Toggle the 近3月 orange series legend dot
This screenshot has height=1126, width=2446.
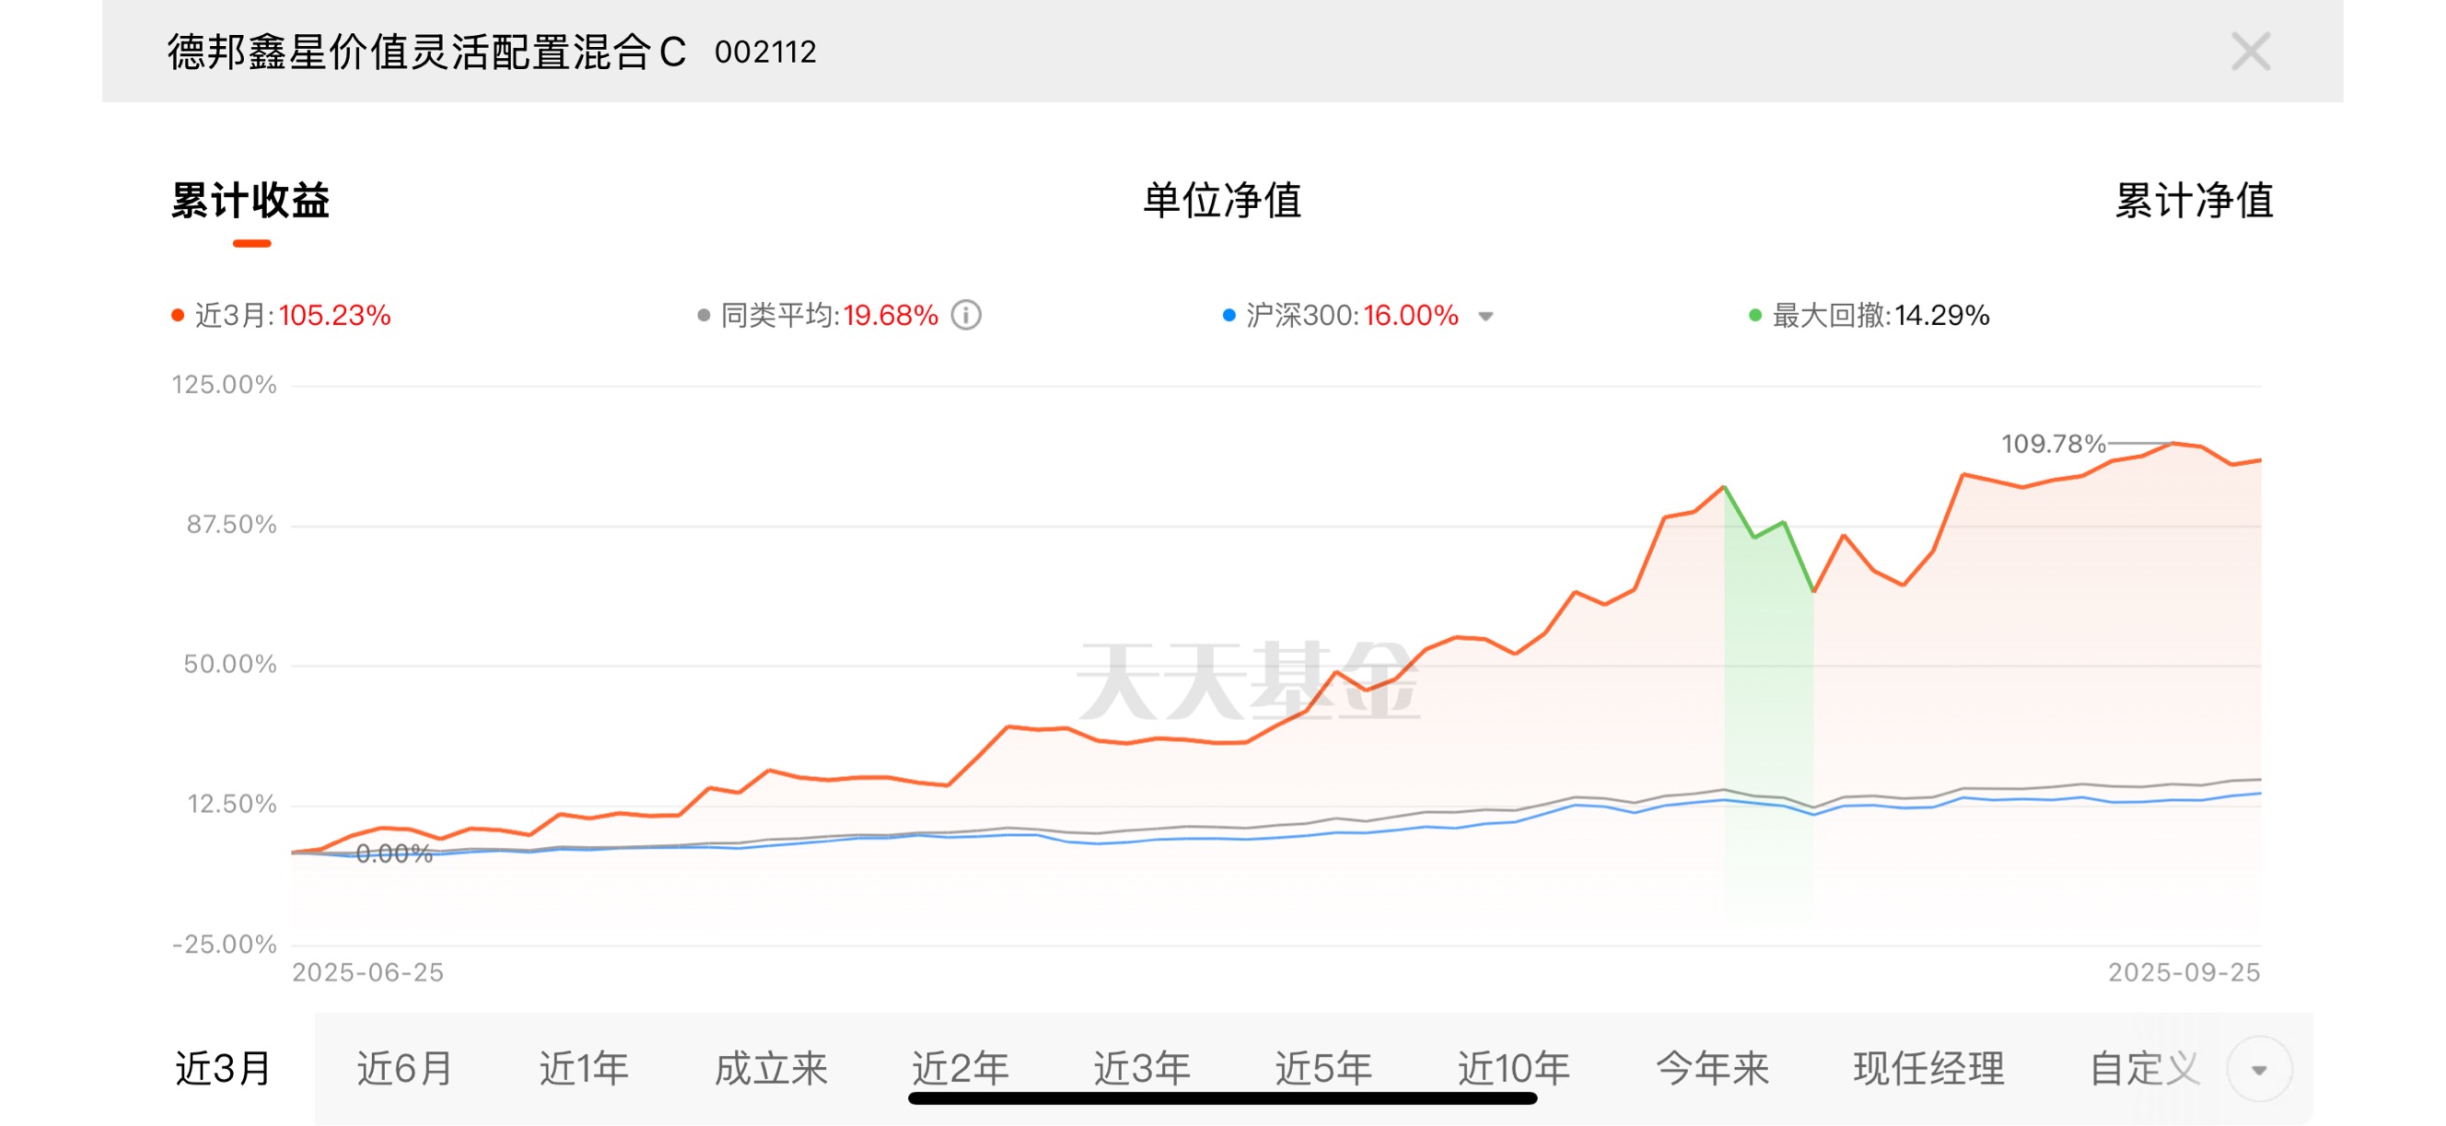(178, 315)
